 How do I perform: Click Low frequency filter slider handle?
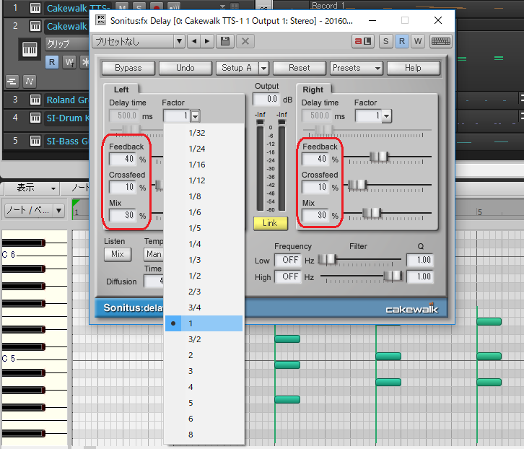tap(327, 259)
